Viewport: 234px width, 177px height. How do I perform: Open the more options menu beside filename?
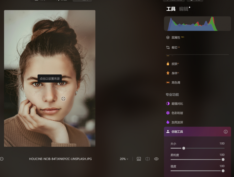[x=2, y=159]
